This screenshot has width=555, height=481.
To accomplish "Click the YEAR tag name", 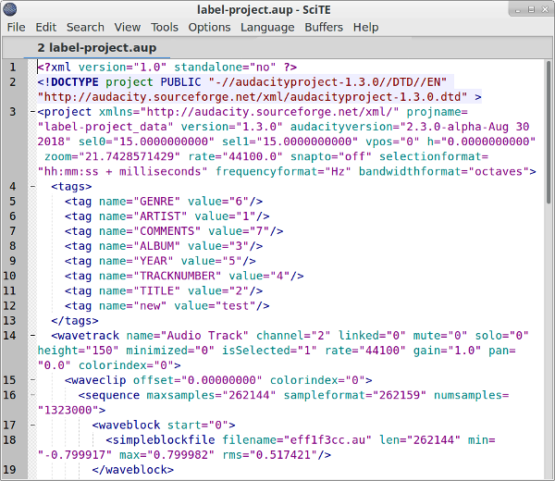I will pos(154,261).
